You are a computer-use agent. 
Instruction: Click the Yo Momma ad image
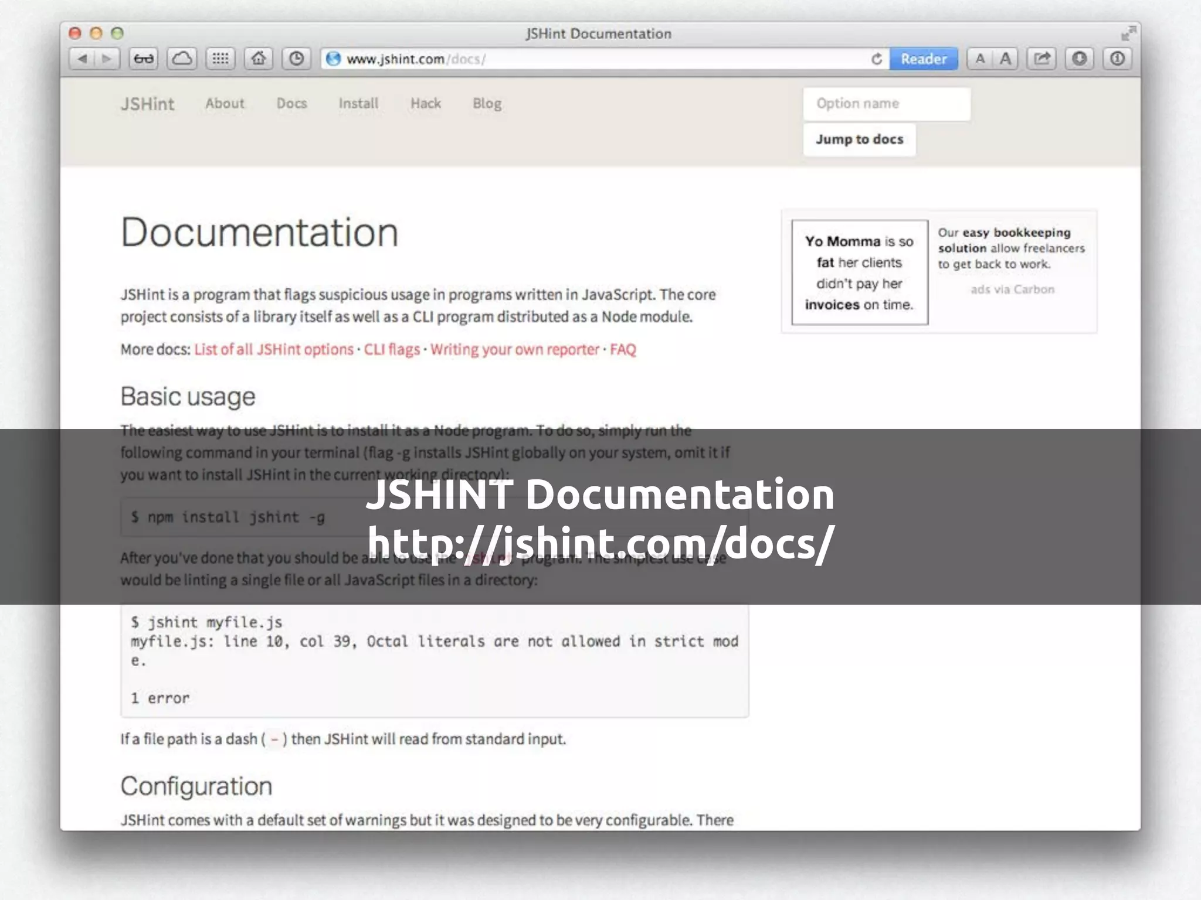tap(860, 272)
